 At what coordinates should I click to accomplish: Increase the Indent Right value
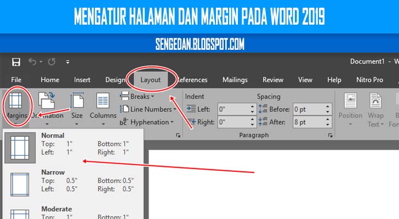pos(252,119)
